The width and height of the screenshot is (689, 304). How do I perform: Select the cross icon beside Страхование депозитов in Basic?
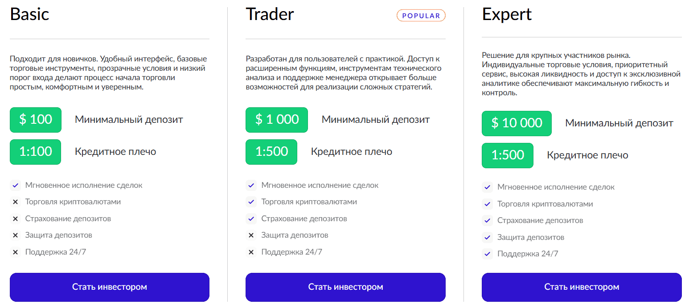(16, 219)
